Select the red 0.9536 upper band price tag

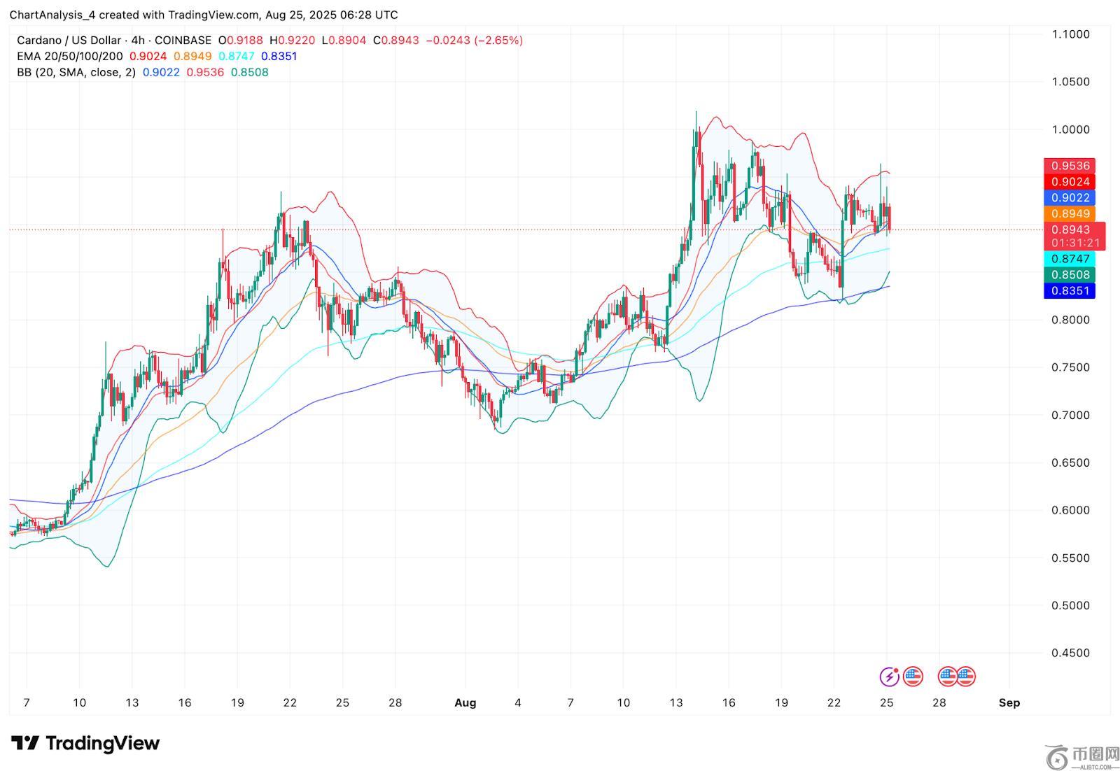(x=1070, y=166)
